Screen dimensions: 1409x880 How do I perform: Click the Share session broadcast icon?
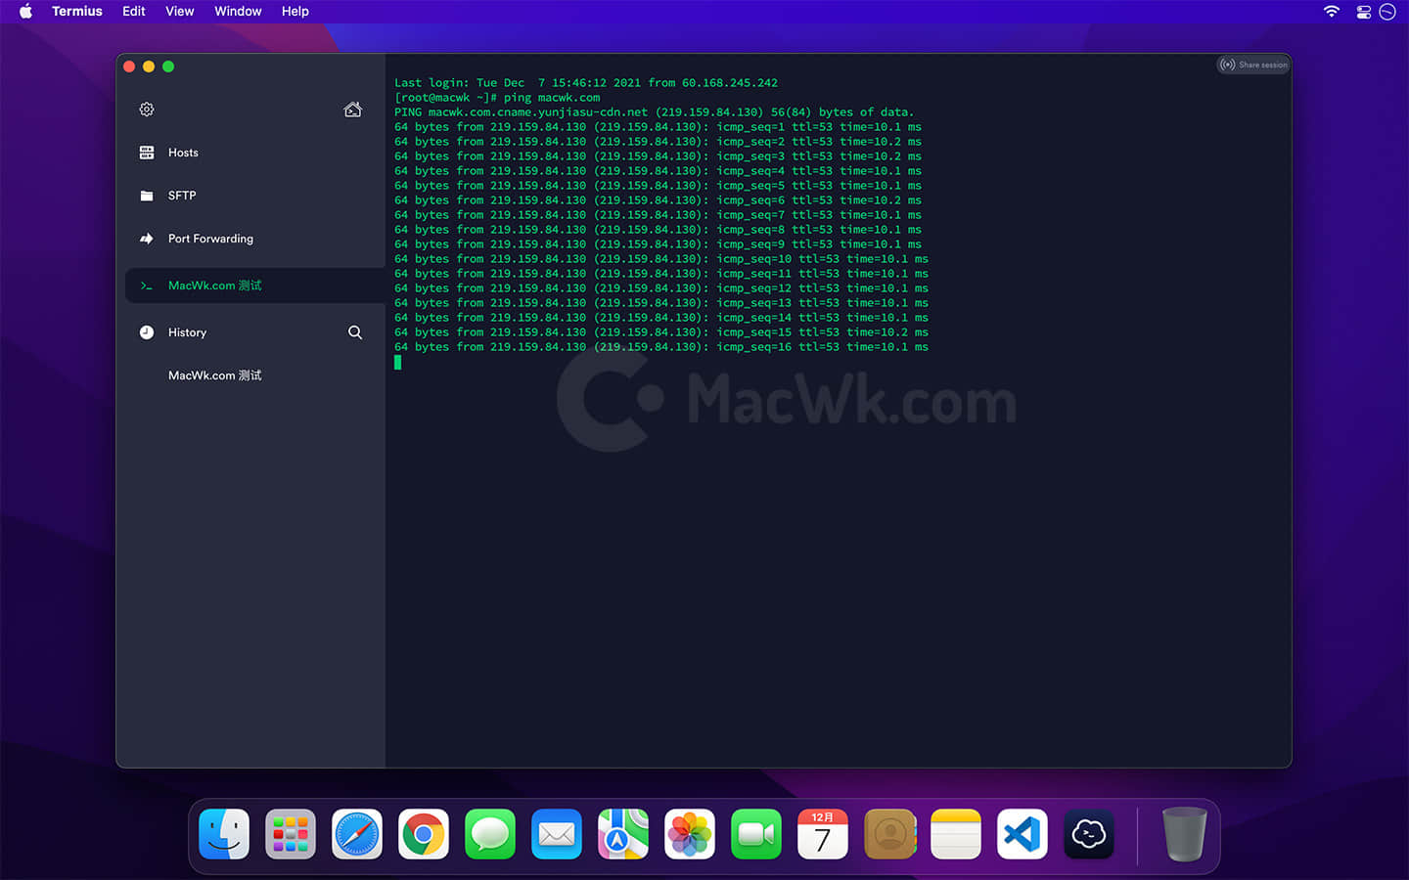pos(1227,65)
